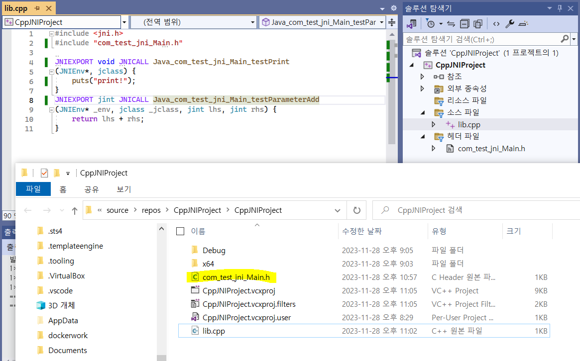Click the 솔루션 탐색기 검색 search field
Image resolution: width=580 pixels, height=361 pixels.
(482, 39)
